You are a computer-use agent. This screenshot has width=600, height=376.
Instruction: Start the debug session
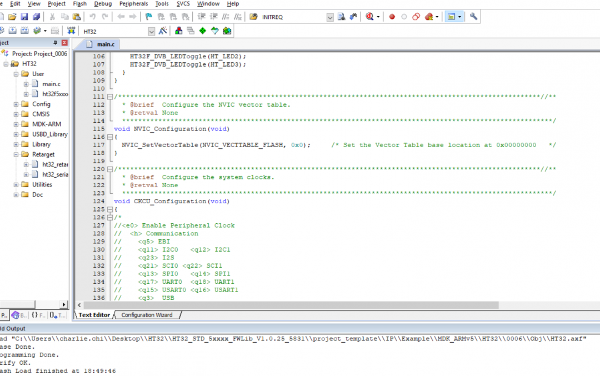click(x=369, y=17)
